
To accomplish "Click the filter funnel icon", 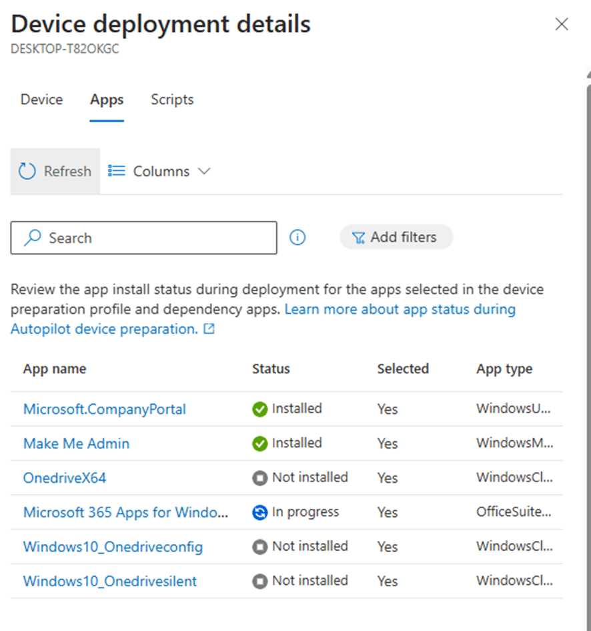I will point(358,238).
